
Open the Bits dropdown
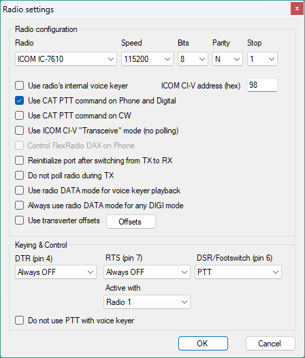(x=193, y=59)
